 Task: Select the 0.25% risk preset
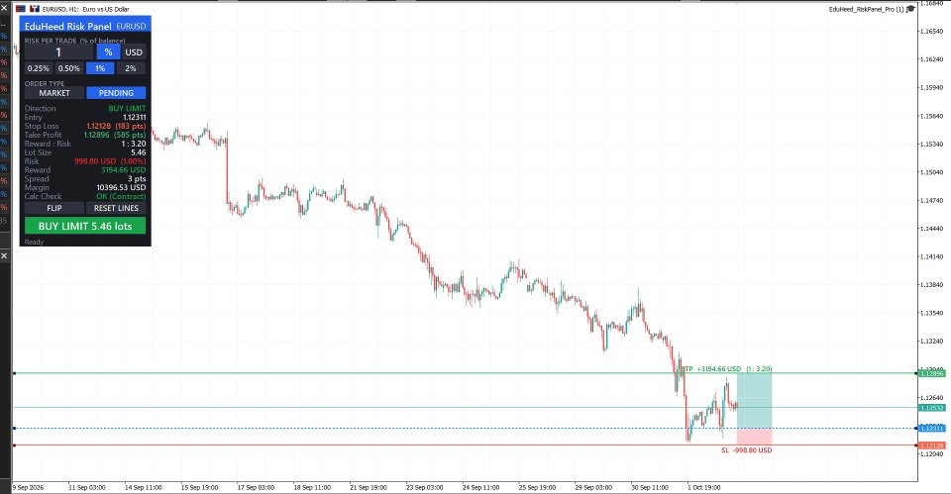(x=39, y=68)
